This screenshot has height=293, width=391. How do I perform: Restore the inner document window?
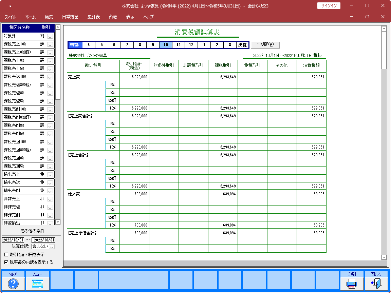(367, 17)
